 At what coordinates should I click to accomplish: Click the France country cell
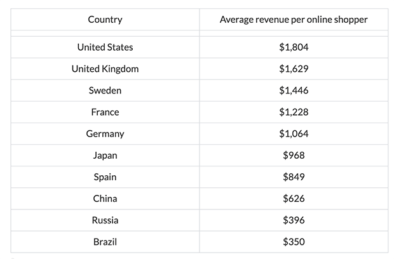(x=105, y=112)
